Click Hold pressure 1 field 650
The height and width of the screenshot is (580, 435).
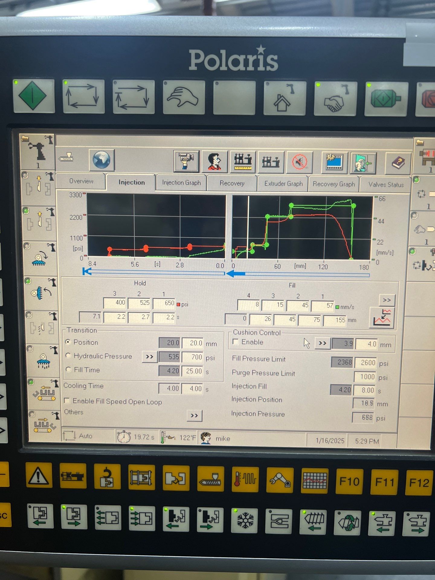pos(164,303)
